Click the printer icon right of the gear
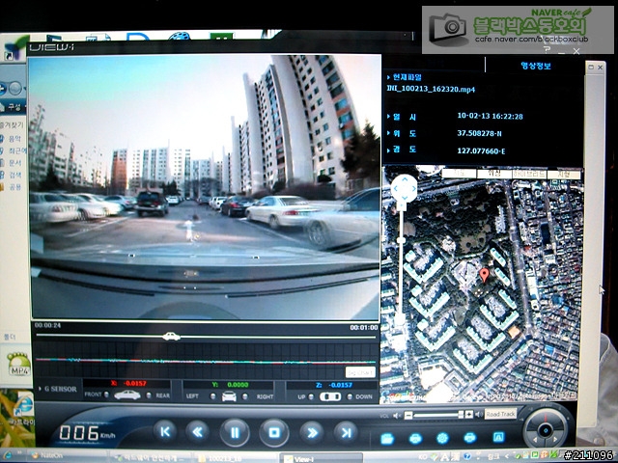Screen dimensions: 618x463 tap(469, 437)
